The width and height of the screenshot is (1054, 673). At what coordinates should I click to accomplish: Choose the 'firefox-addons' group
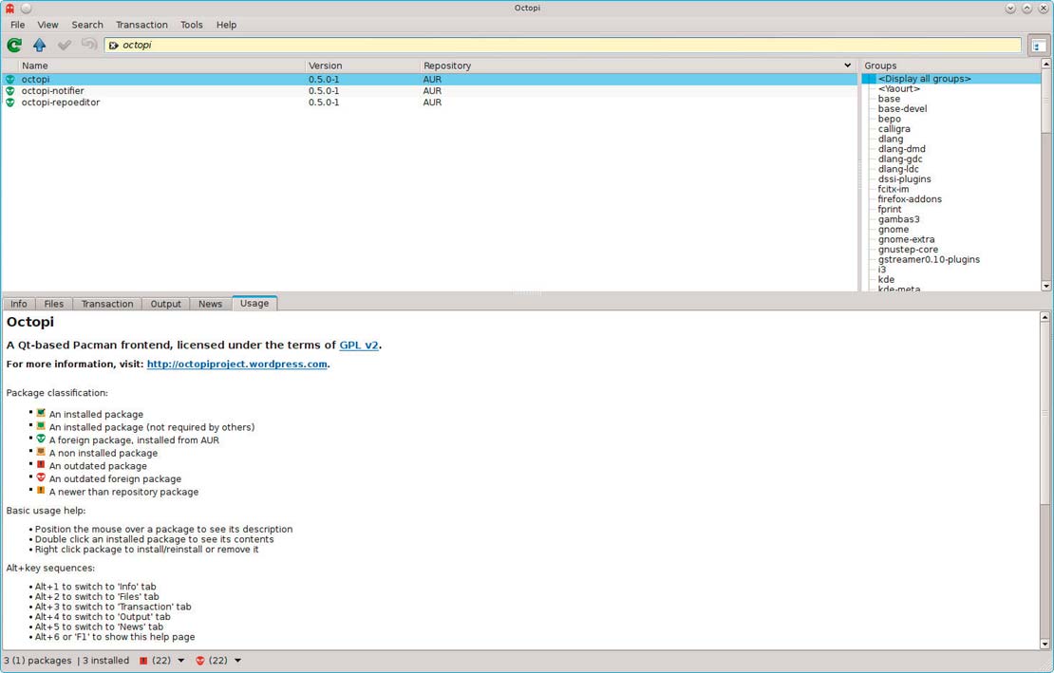tap(910, 199)
